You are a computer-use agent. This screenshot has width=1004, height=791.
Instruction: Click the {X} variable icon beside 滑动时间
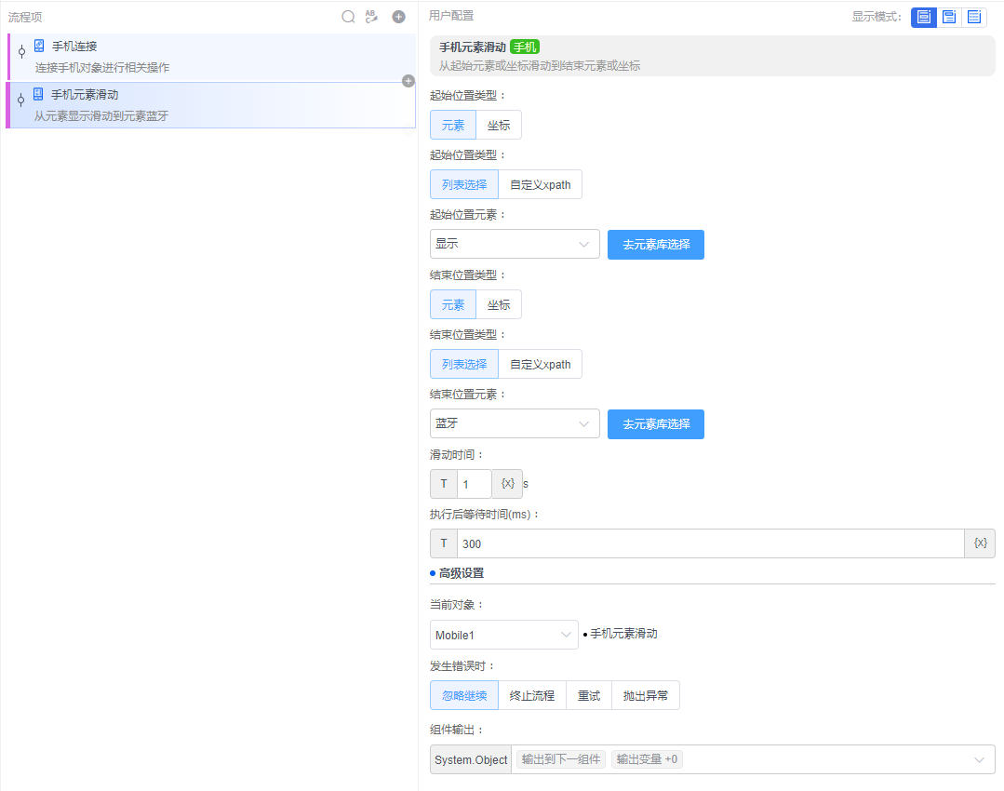pos(507,483)
